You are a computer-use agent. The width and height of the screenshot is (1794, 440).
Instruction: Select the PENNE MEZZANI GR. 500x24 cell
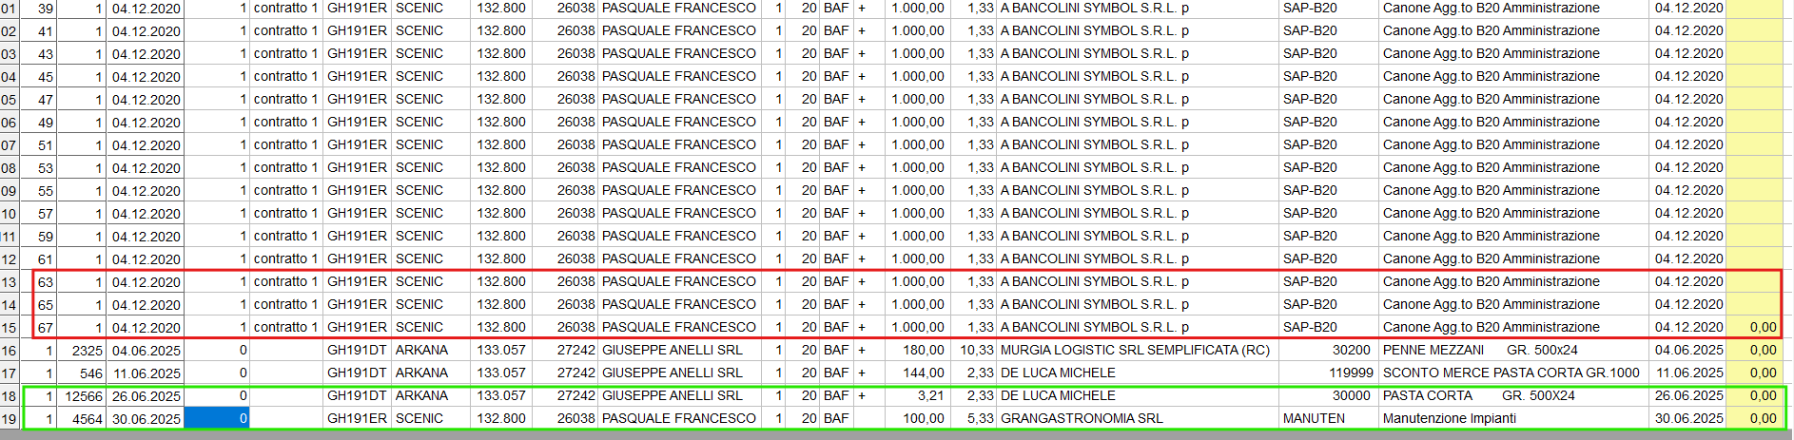[1512, 350]
